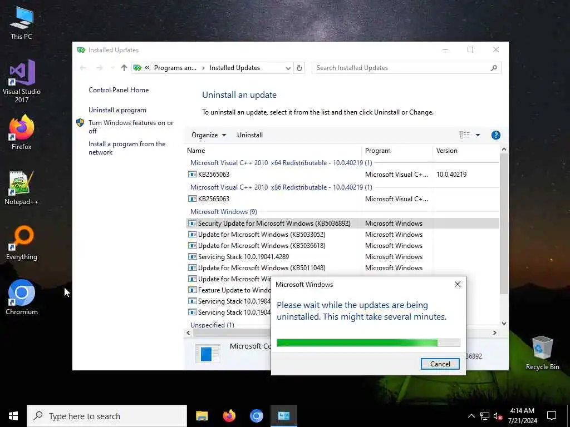Sort list by Program column header

[x=397, y=151]
